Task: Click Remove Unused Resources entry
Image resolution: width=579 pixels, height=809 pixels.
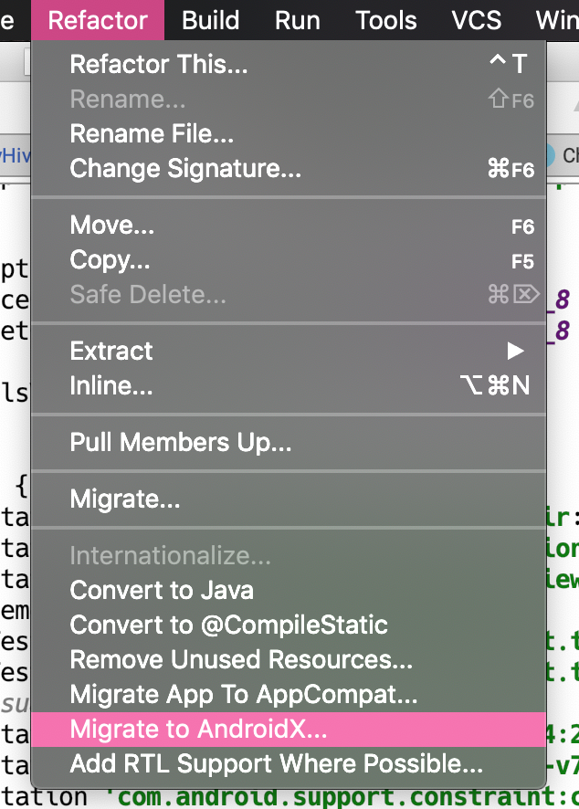Action: tap(241, 659)
